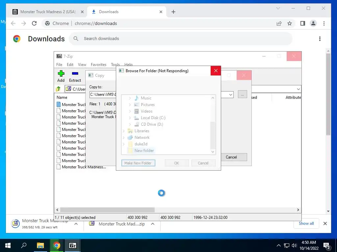337x252 pixels.
Task: Expand the duke3d folder node
Action: pos(124,144)
